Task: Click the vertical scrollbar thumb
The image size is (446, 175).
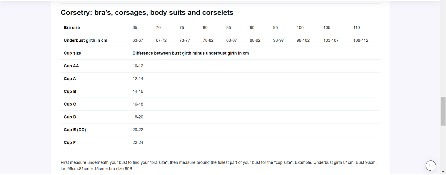Action: coord(443,111)
